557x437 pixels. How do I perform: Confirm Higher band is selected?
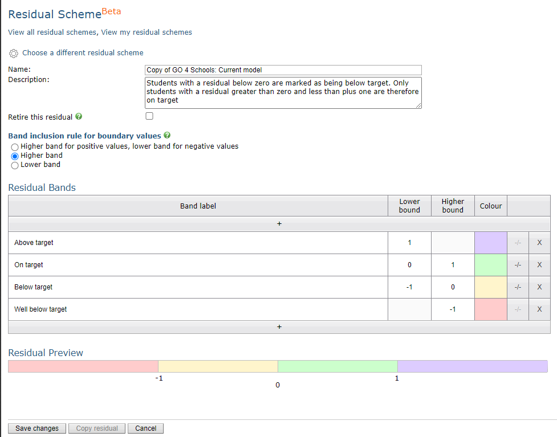point(15,156)
